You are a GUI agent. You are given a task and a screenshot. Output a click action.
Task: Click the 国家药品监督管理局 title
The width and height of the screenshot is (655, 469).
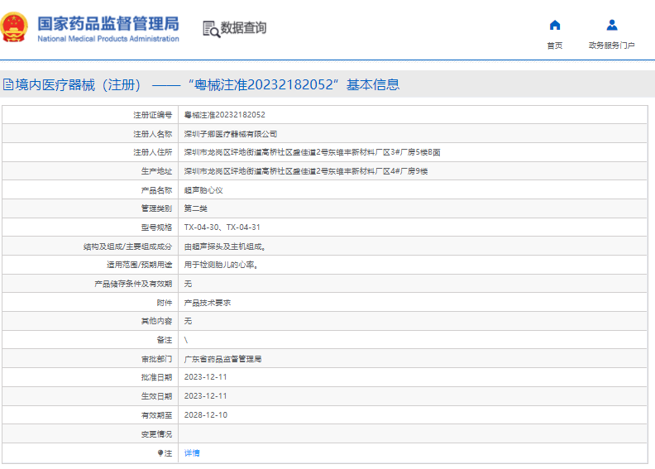click(x=108, y=24)
